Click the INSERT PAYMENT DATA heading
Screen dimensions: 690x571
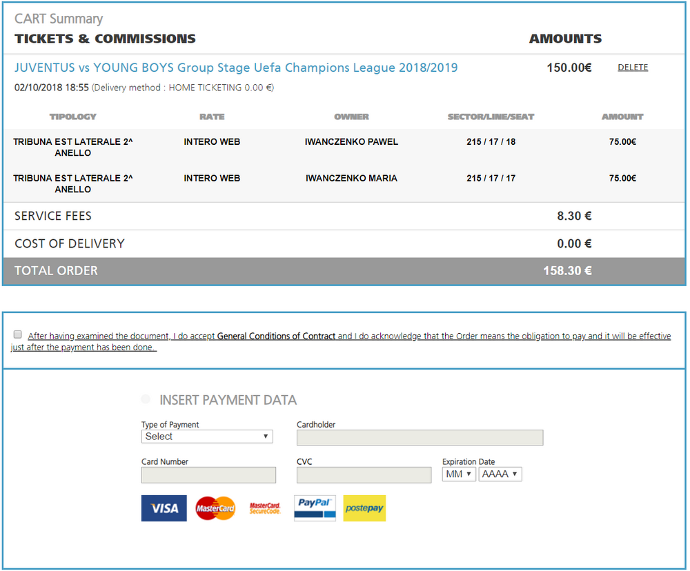(x=228, y=400)
